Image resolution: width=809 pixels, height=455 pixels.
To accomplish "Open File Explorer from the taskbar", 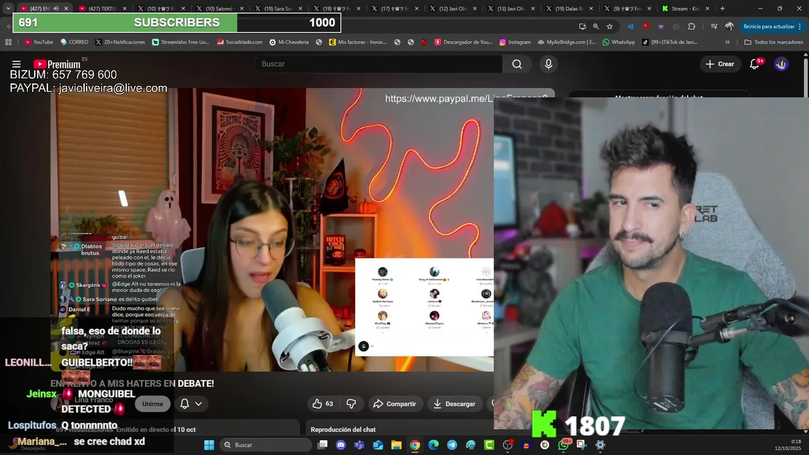I will pyautogui.click(x=396, y=445).
